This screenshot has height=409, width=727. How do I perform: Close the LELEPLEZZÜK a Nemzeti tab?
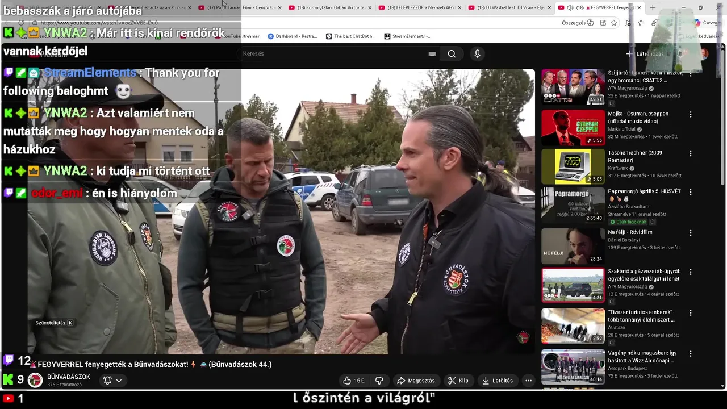coord(459,7)
